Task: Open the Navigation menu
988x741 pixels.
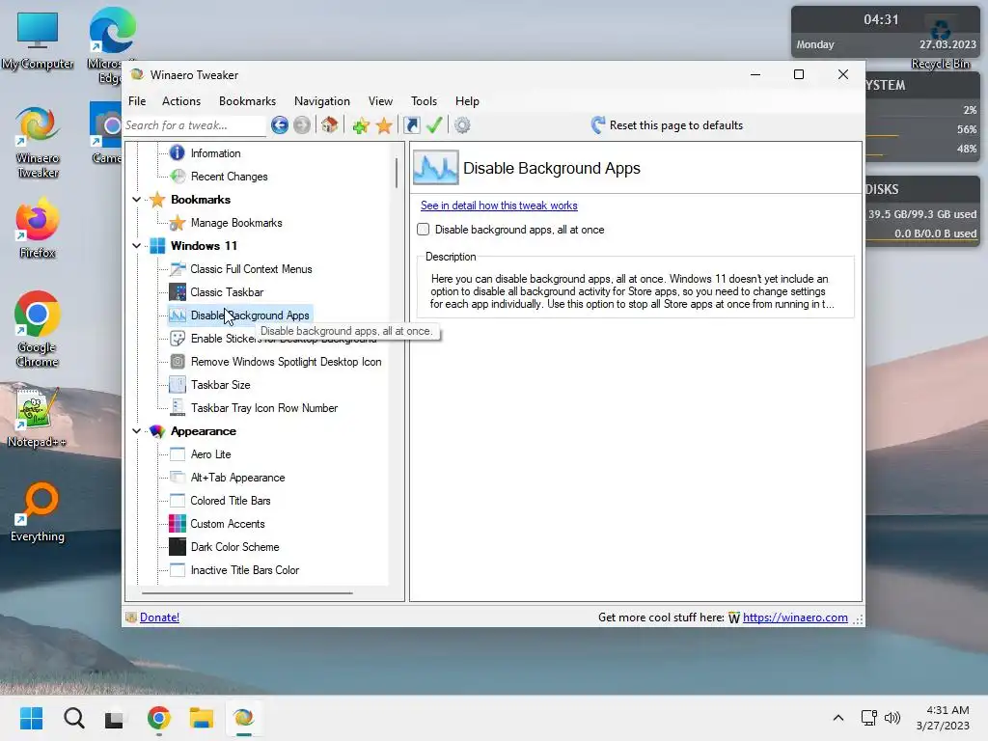Action: pos(322,100)
